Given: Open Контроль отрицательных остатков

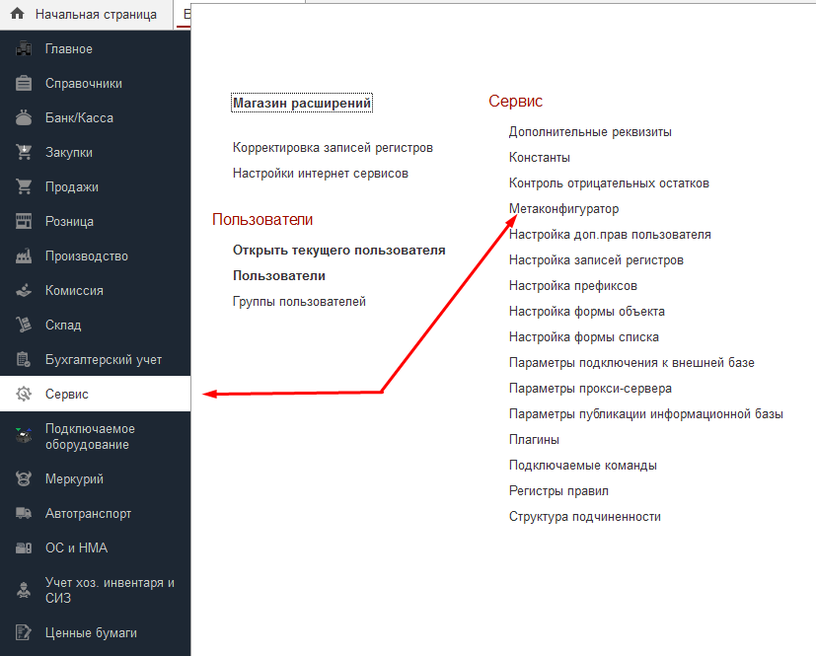Looking at the screenshot, I should (609, 183).
